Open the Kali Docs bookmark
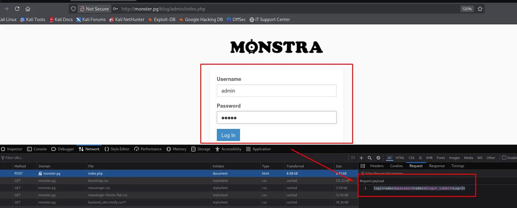 (61, 20)
